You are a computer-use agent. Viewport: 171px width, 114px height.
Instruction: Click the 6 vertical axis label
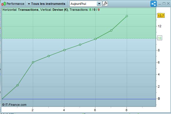coord(159,62)
